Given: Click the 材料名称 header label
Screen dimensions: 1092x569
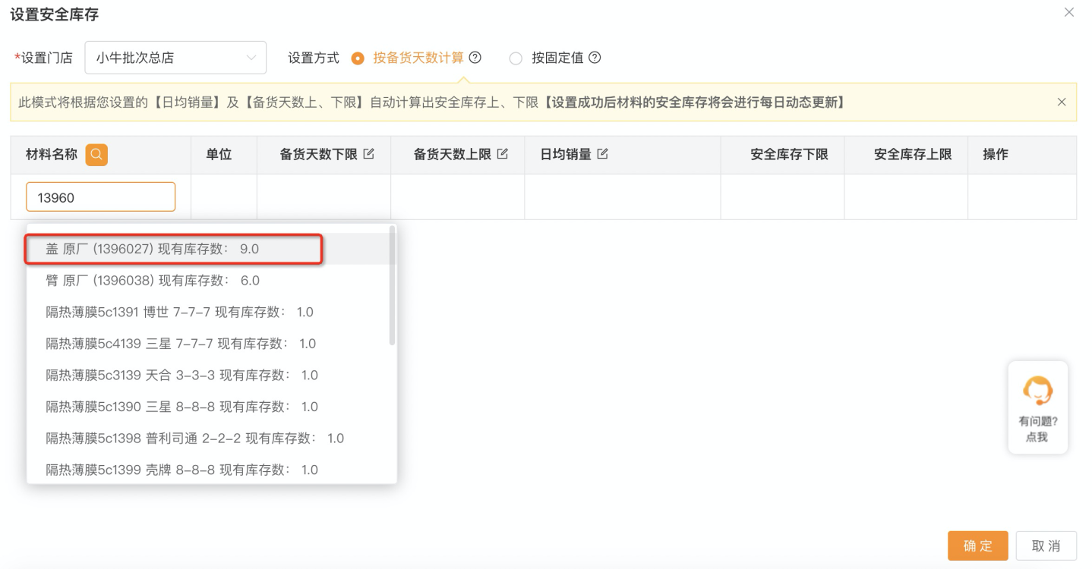Looking at the screenshot, I should pos(52,155).
